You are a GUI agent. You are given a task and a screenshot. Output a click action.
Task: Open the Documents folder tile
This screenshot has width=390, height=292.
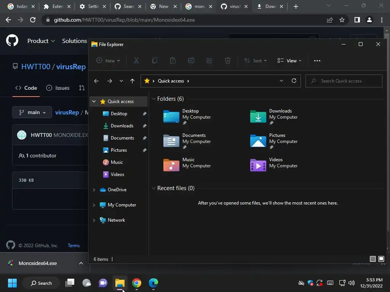[x=187, y=141]
